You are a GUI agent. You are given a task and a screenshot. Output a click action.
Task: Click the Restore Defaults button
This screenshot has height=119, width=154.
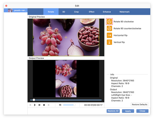coord(140,105)
